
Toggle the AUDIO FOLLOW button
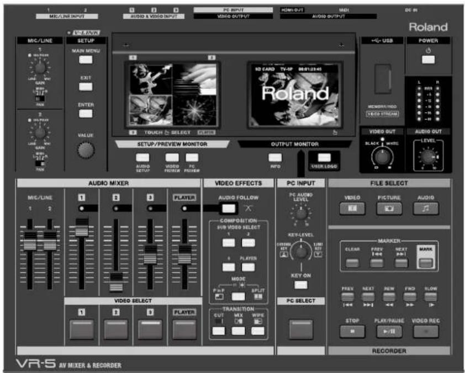[x=229, y=208]
